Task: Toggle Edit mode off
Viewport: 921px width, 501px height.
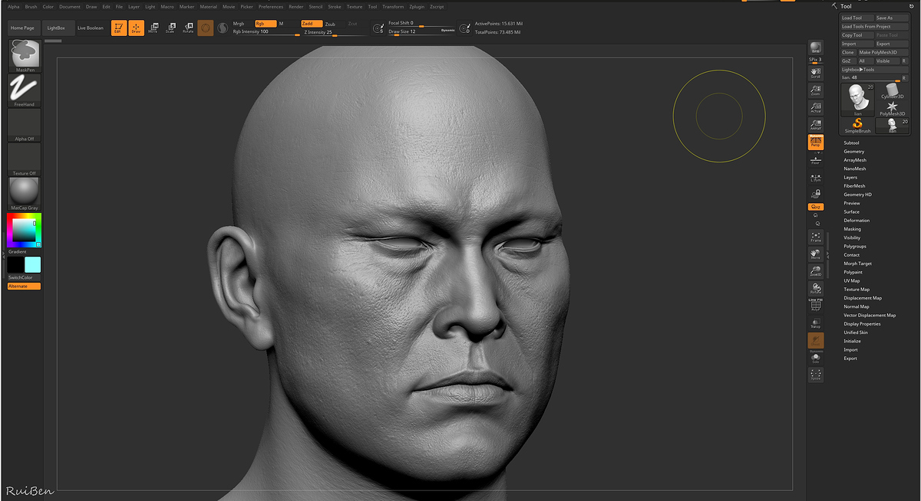Action: (x=118, y=28)
